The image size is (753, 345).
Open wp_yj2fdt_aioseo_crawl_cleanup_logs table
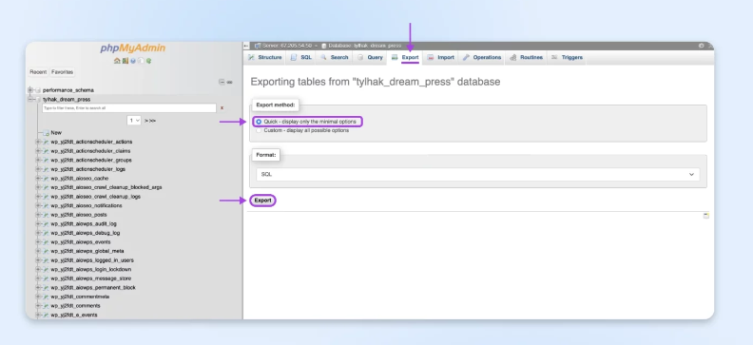coord(96,197)
